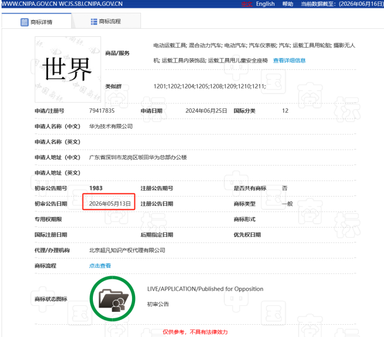Select the application date 2024年06月25日
Viewport: 384px width, 337px height.
[x=206, y=111]
